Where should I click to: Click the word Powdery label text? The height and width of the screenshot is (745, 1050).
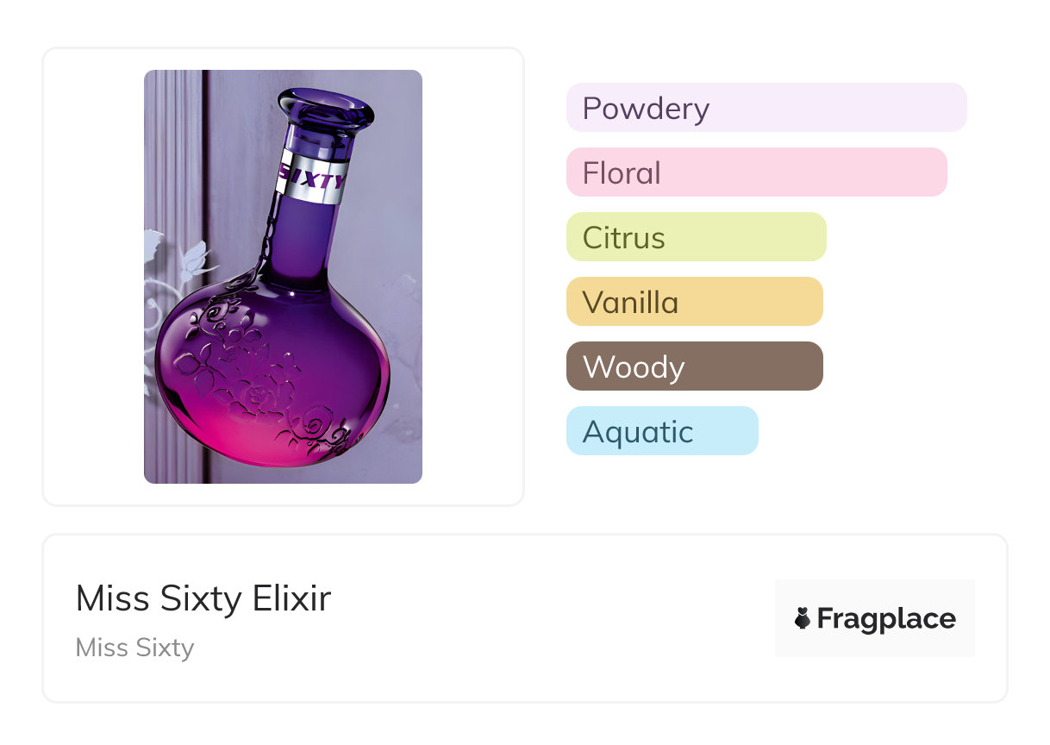[646, 109]
